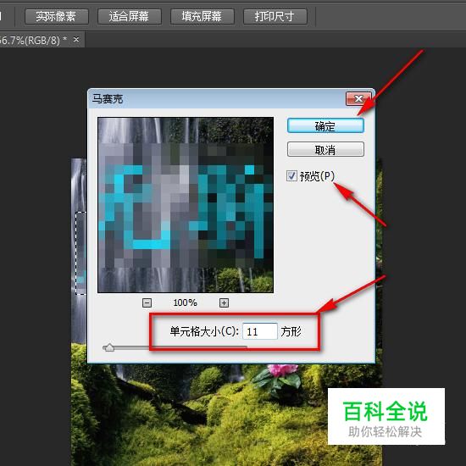The height and width of the screenshot is (466, 466).
Task: Click the 单元格大小 value field
Action: pos(260,331)
